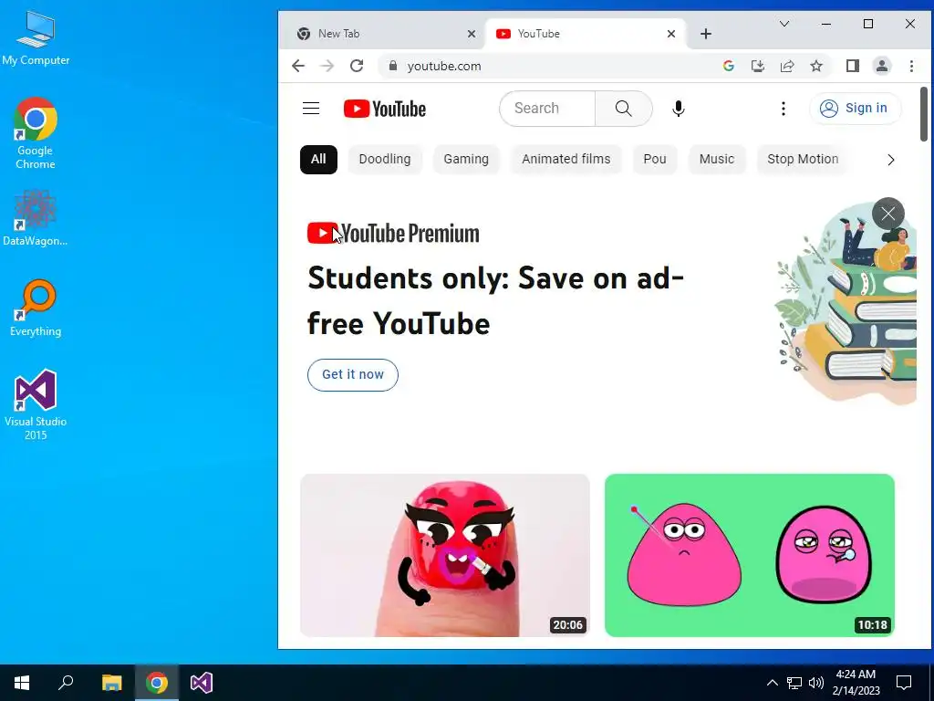Image resolution: width=934 pixels, height=701 pixels.
Task: Select the YouTube browser tab
Action: pos(586,34)
